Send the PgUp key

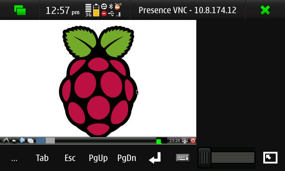point(98,158)
